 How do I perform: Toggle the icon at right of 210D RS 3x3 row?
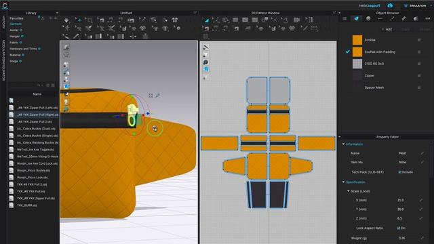click(419, 64)
